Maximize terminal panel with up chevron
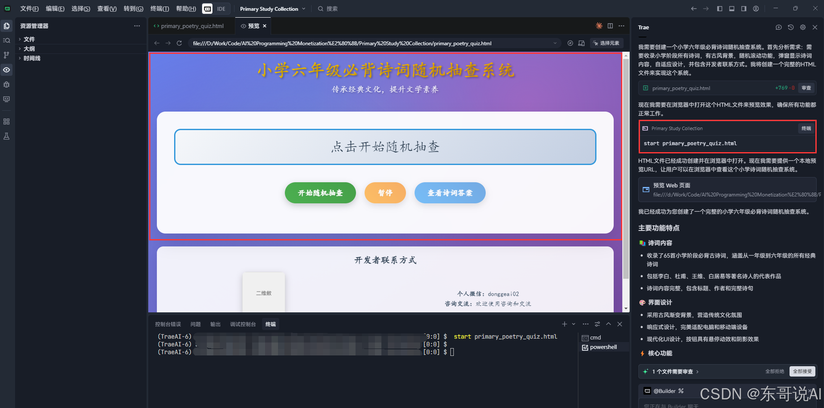 [x=609, y=324]
